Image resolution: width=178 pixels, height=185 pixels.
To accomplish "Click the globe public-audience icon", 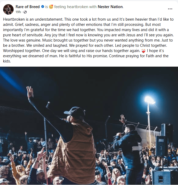I will pos(25,12).
